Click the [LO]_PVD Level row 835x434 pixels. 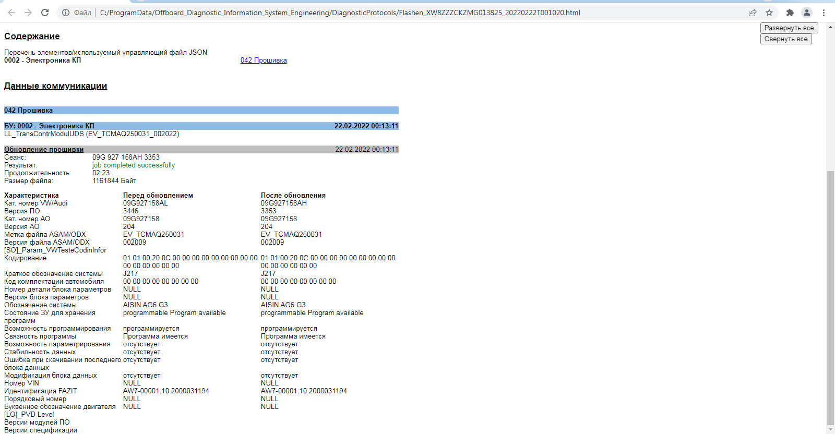[x=29, y=414]
